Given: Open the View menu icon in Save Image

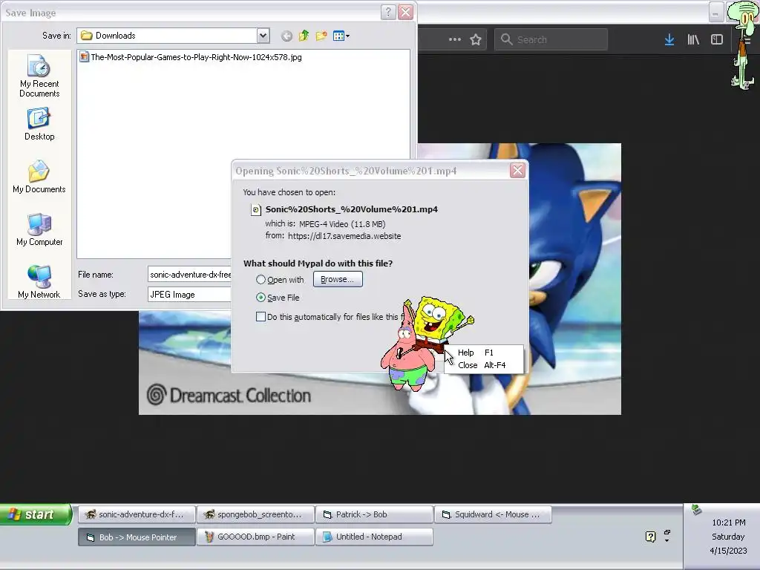Looking at the screenshot, I should coord(341,36).
